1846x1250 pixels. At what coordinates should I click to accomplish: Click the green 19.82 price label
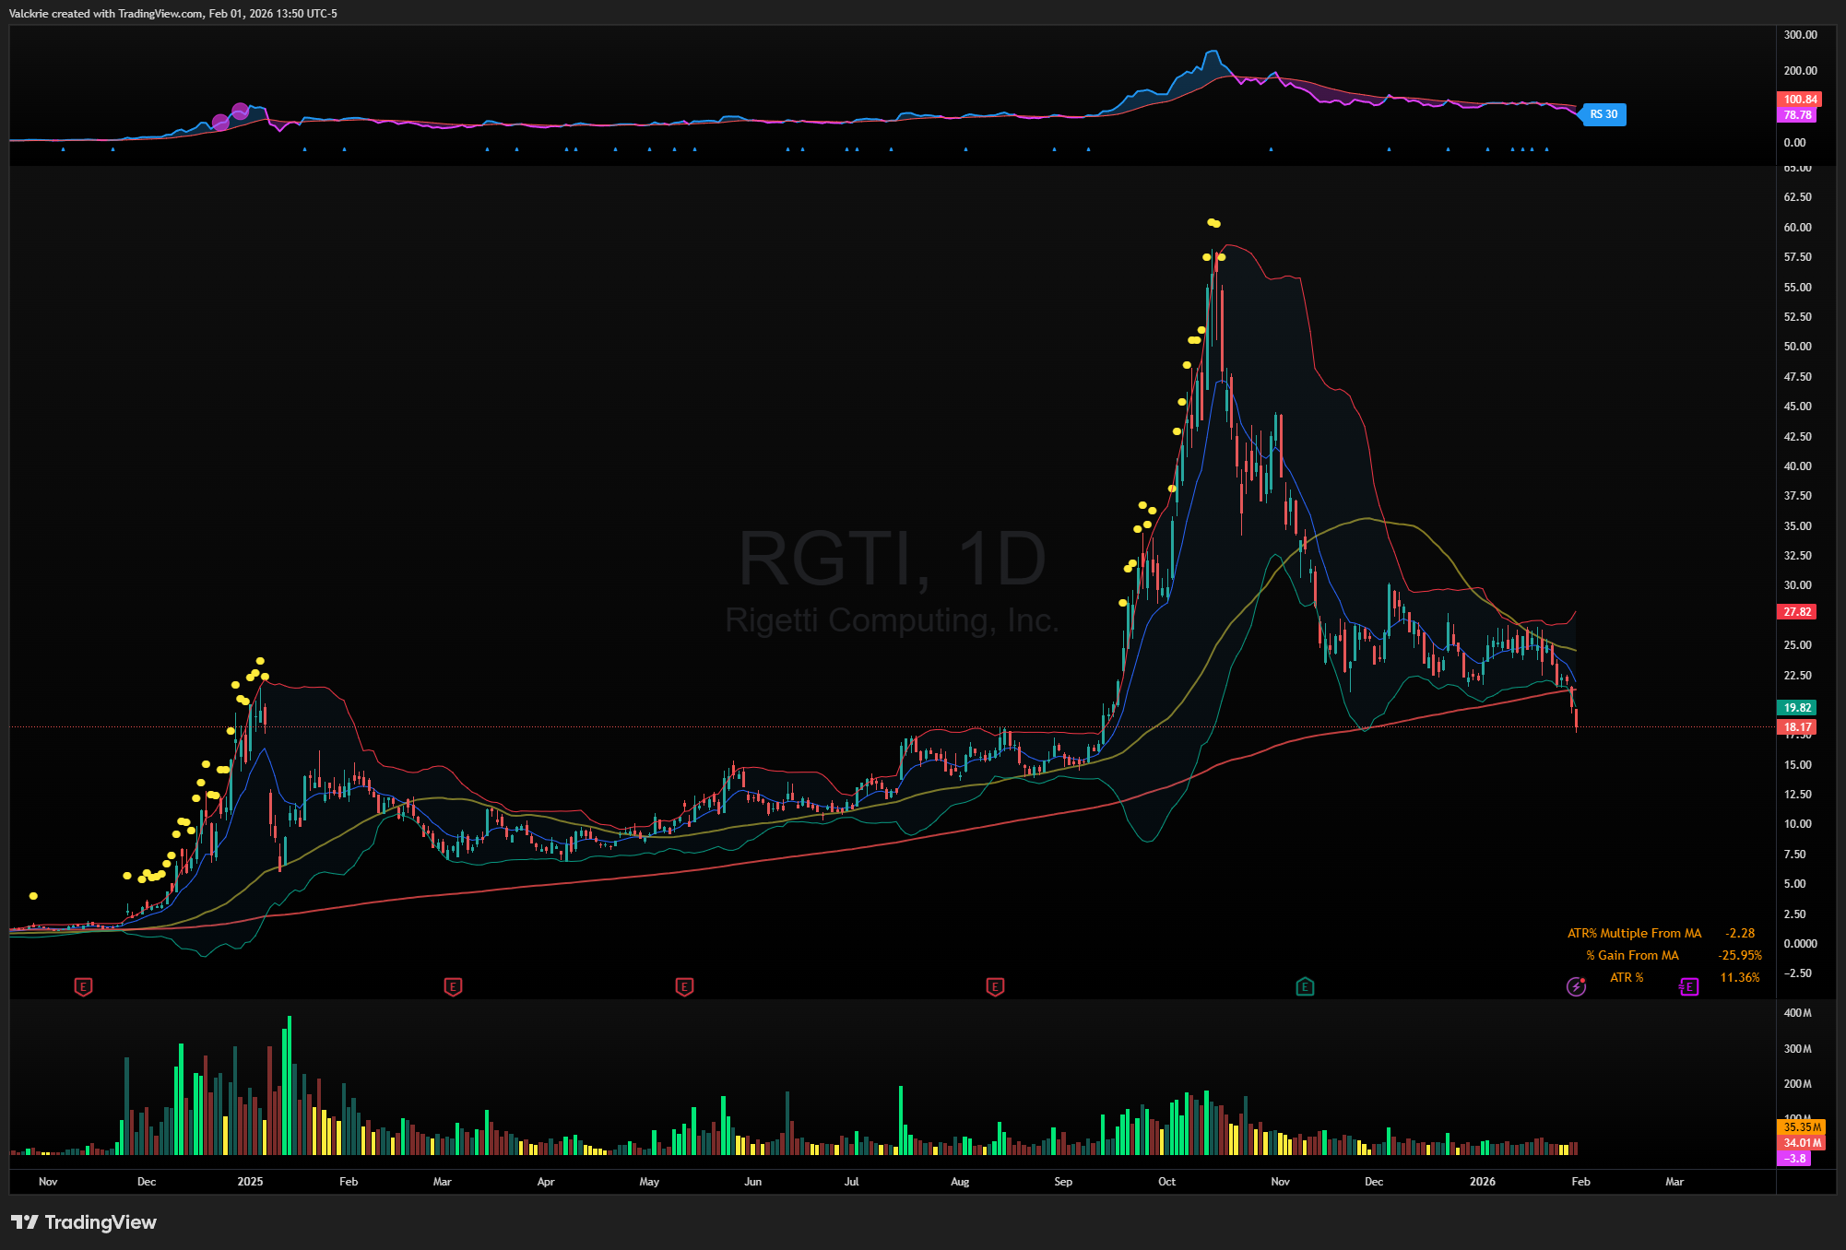click(1797, 708)
